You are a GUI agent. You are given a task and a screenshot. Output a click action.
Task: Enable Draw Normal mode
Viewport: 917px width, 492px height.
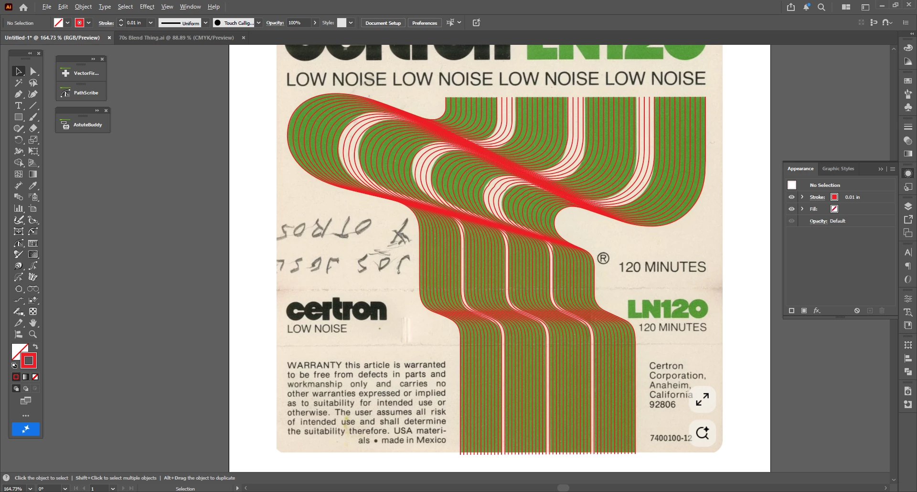tap(16, 389)
